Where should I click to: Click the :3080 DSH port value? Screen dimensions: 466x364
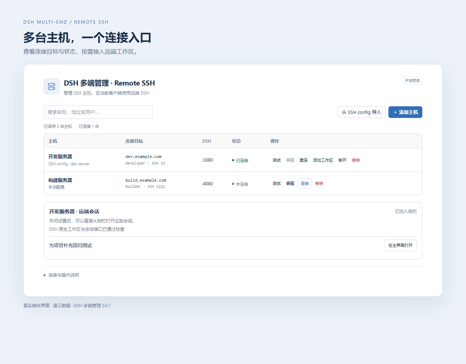point(208,160)
